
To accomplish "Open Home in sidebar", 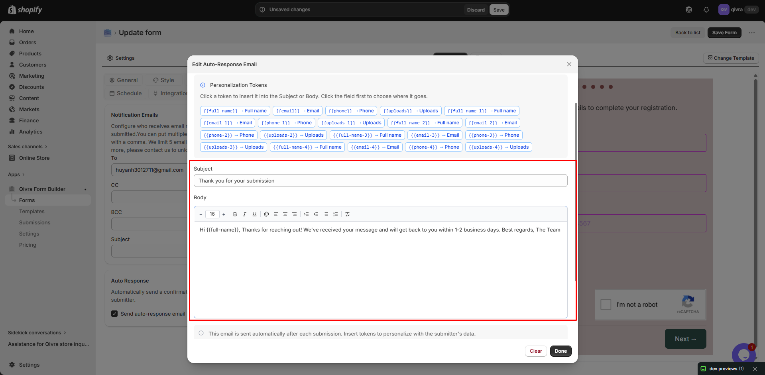I will (x=26, y=31).
